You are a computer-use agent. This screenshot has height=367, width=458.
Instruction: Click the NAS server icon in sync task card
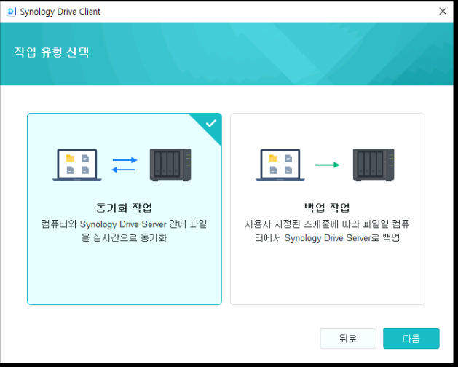pyautogui.click(x=170, y=165)
